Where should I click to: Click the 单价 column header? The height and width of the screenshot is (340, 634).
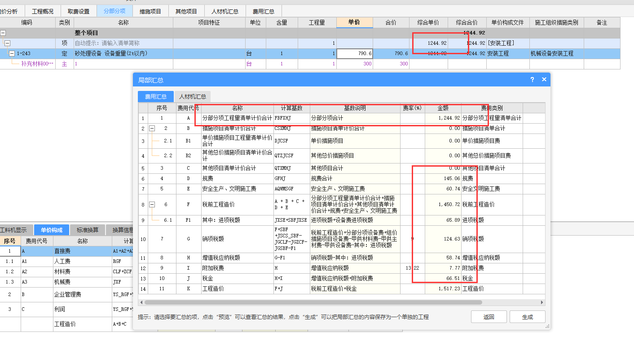tap(354, 22)
